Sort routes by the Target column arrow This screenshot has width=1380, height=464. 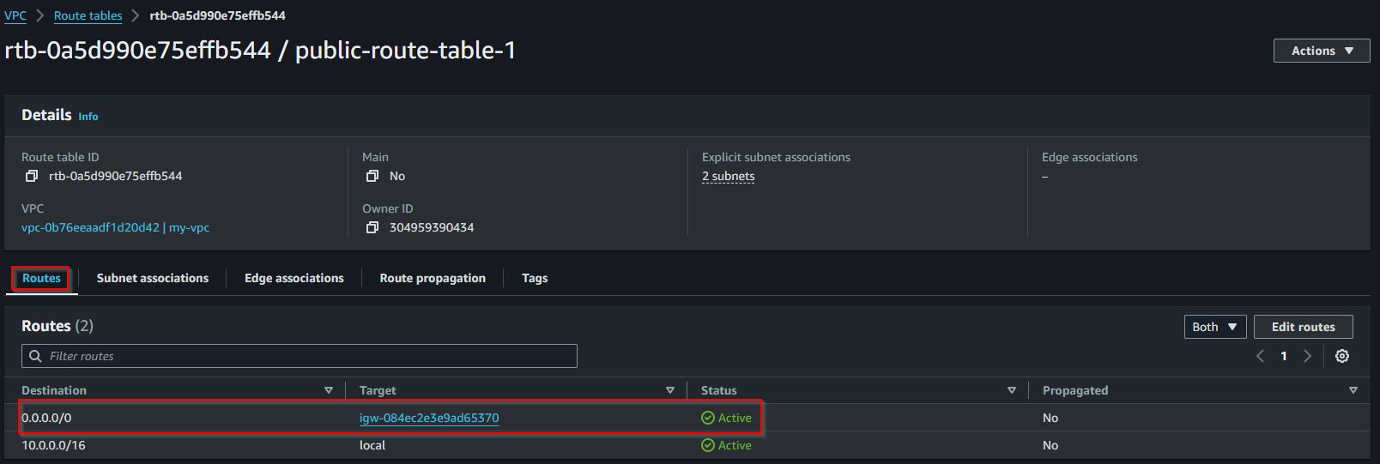click(x=670, y=390)
